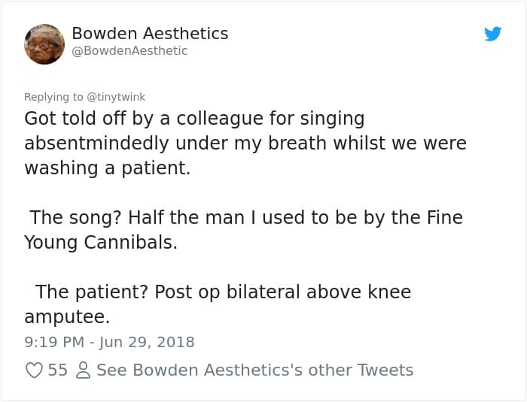Click the person silhouette icon in the footer

click(83, 370)
